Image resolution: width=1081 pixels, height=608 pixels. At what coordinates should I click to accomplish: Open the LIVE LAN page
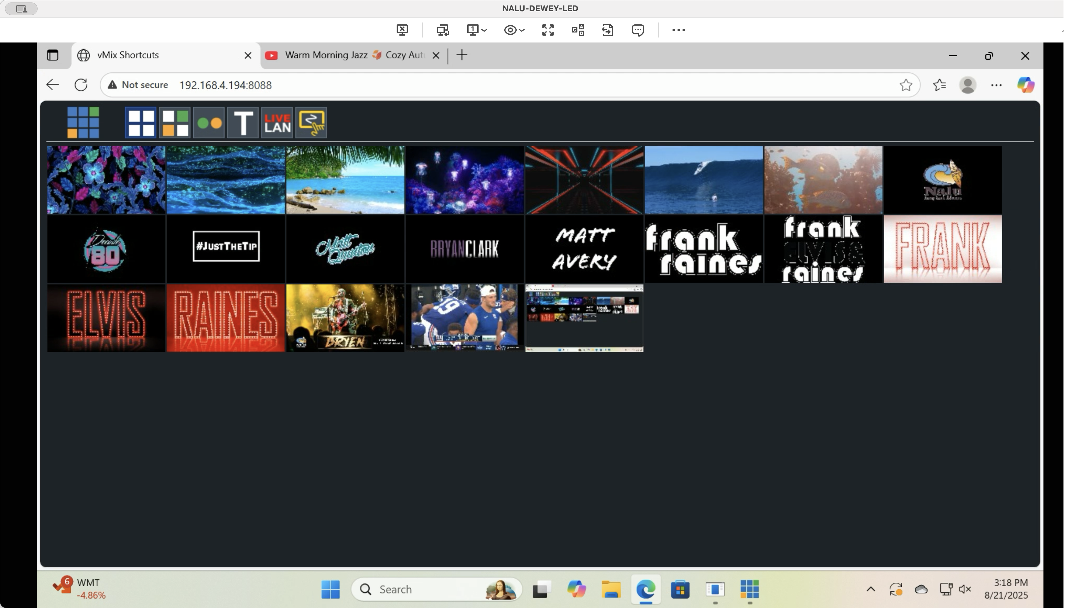coord(277,122)
